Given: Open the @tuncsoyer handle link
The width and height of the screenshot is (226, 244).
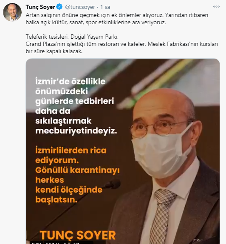Looking at the screenshot, I should (80, 7).
